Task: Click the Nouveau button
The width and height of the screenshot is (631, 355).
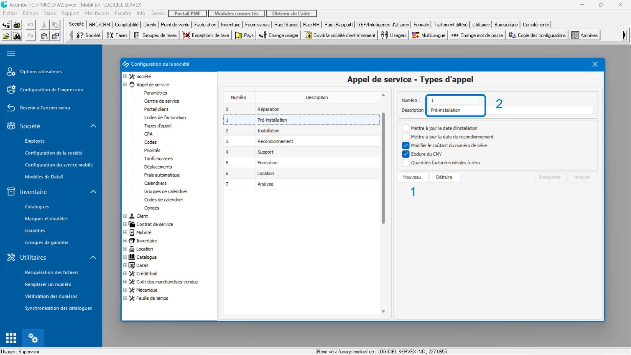Action: pyautogui.click(x=412, y=177)
